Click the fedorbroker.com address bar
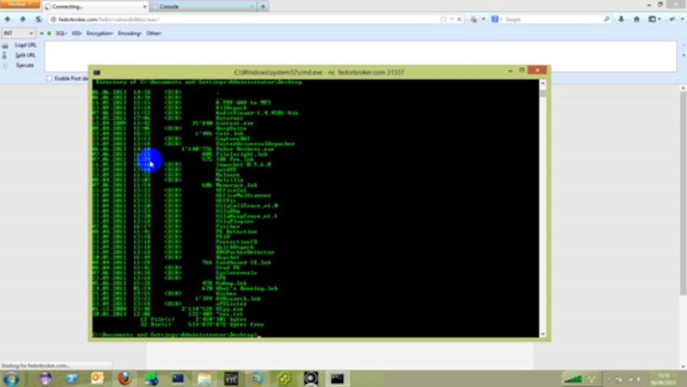The height and width of the screenshot is (387, 687). click(256, 19)
